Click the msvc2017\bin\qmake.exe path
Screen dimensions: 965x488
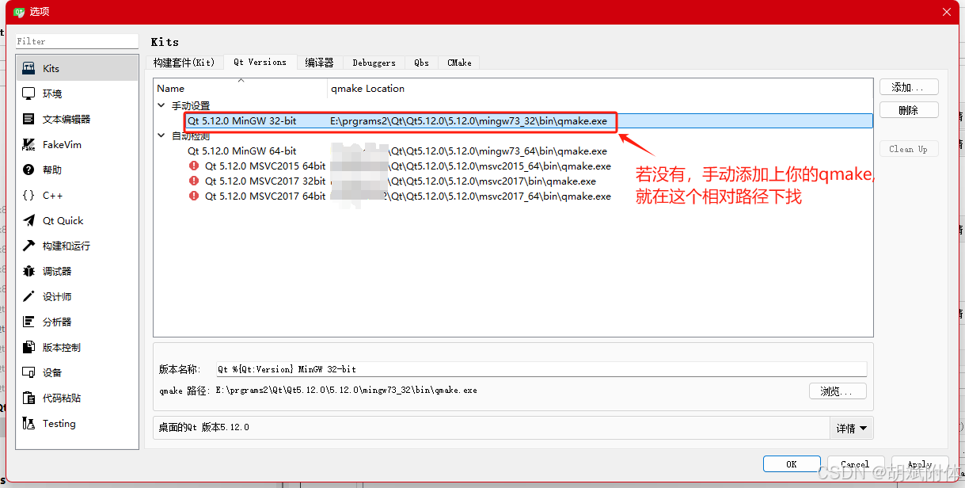[x=464, y=181]
